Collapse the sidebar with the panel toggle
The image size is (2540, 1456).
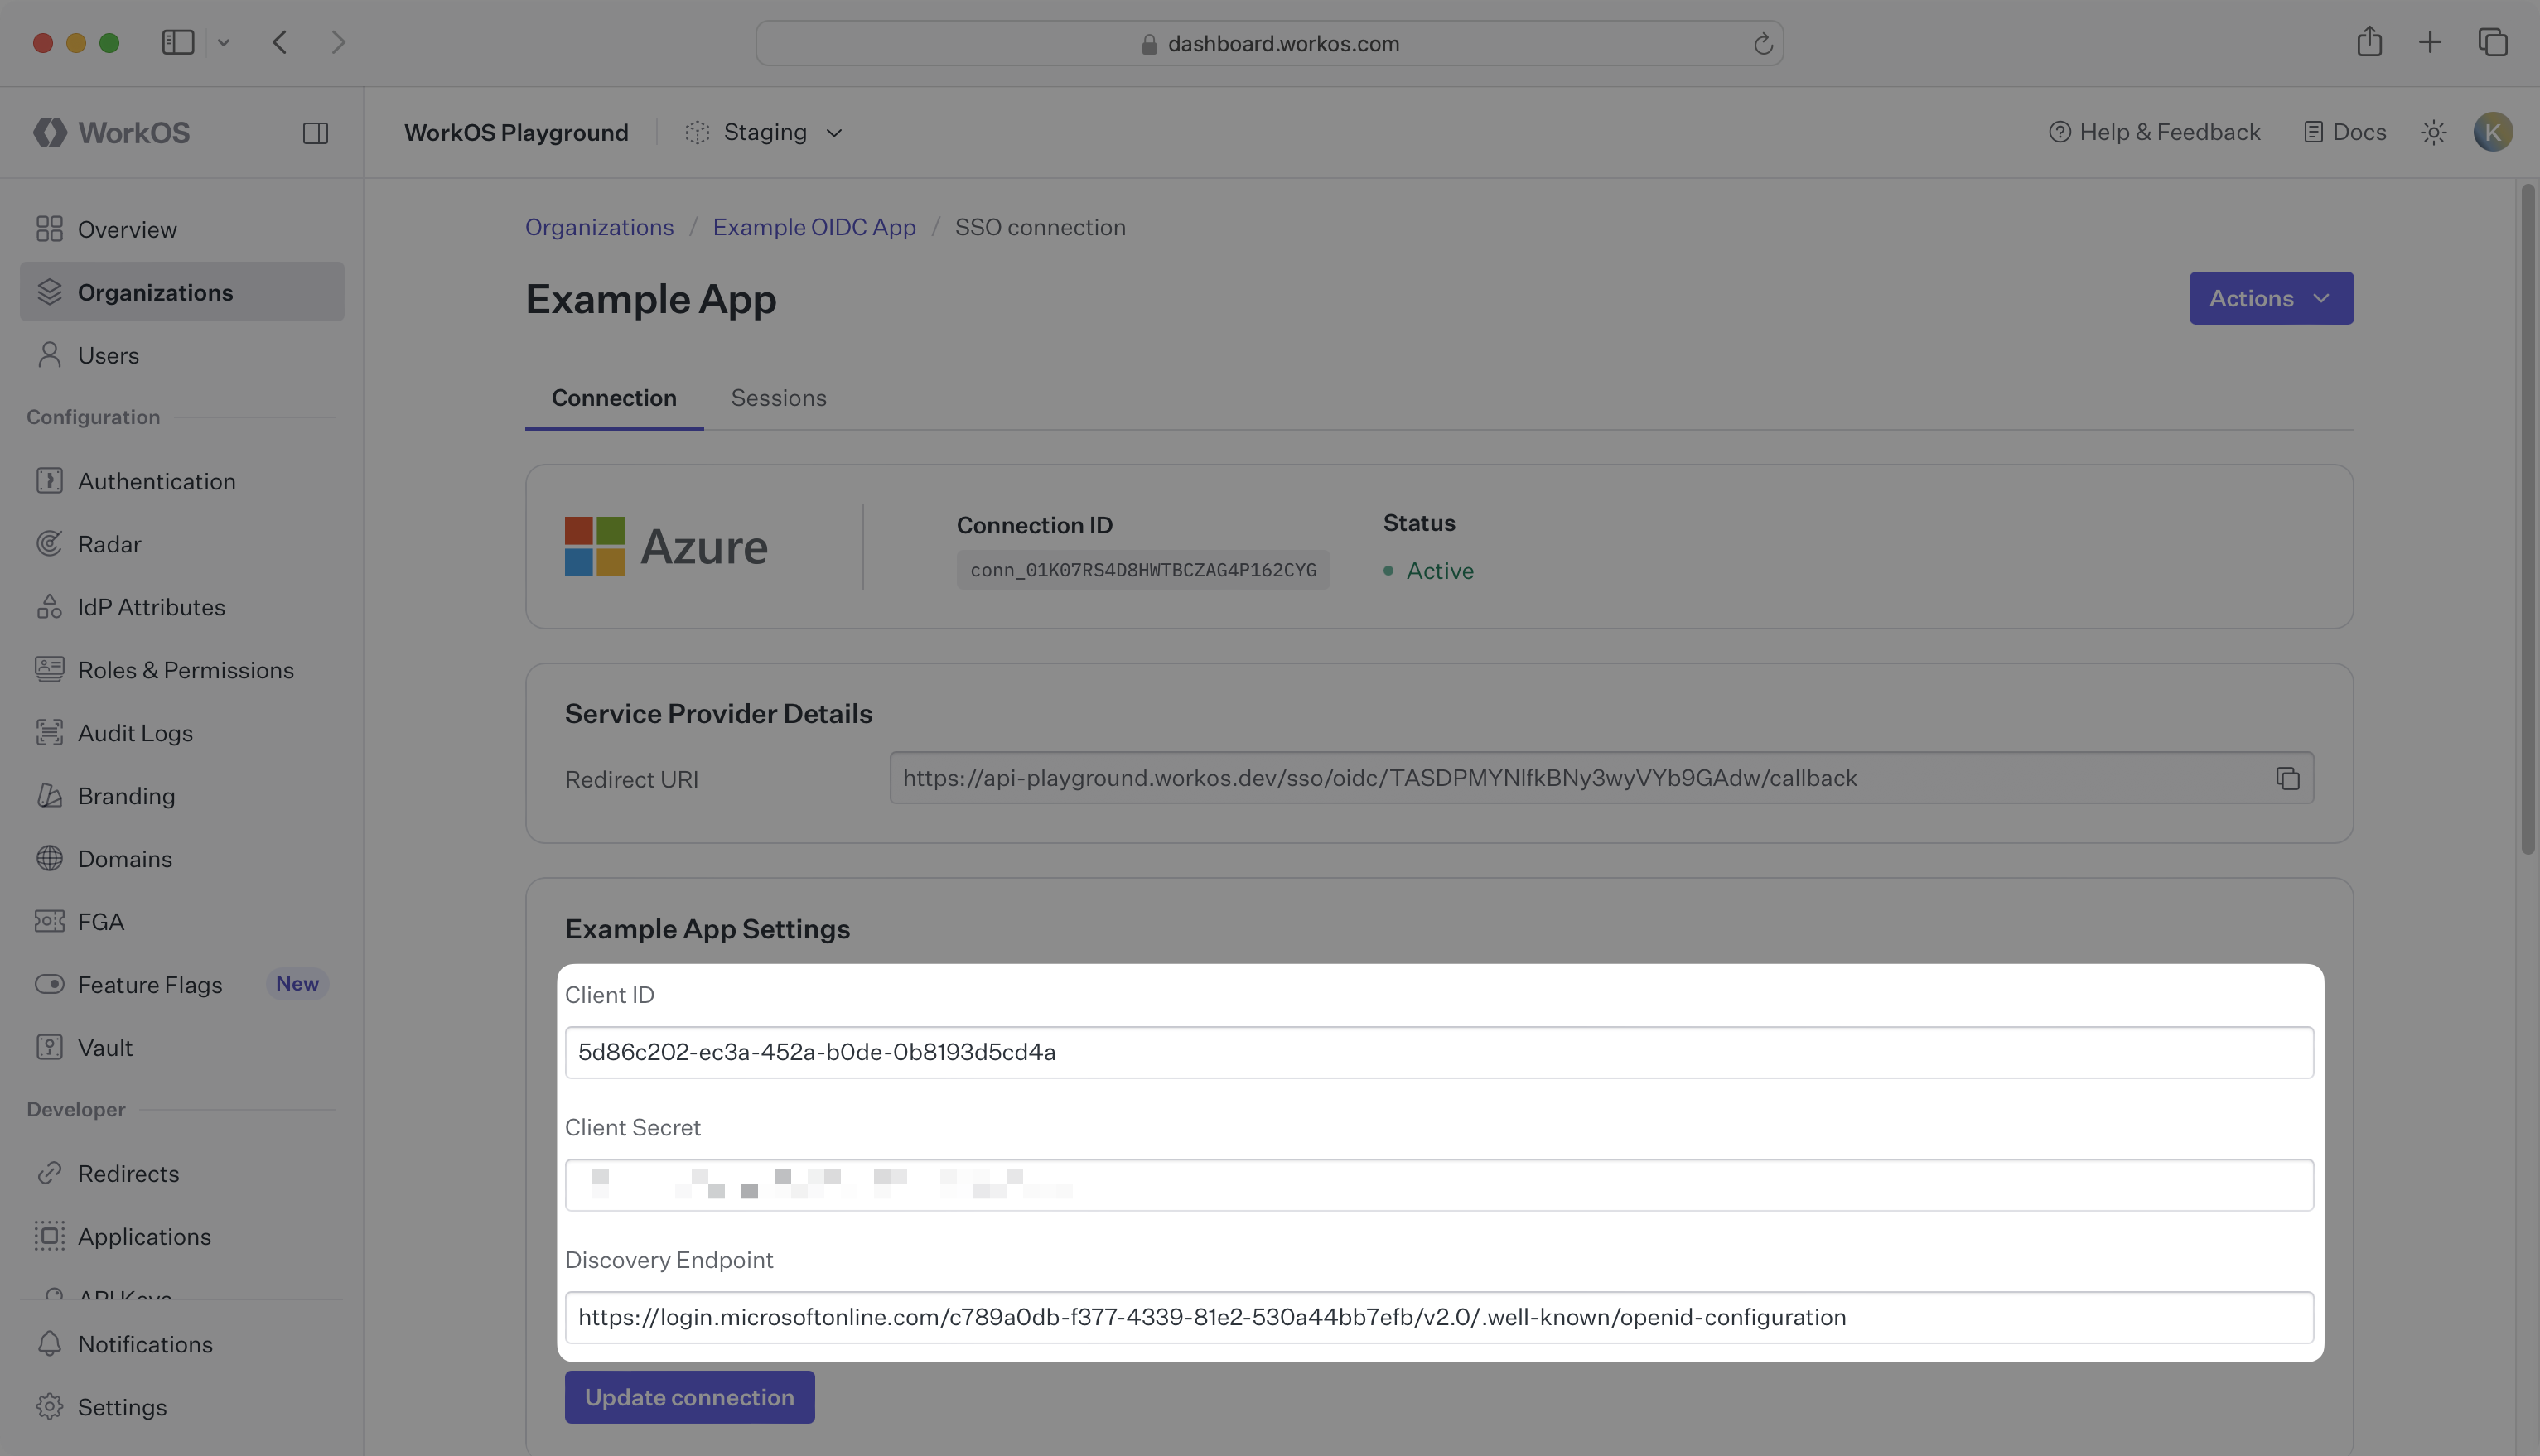click(x=316, y=131)
